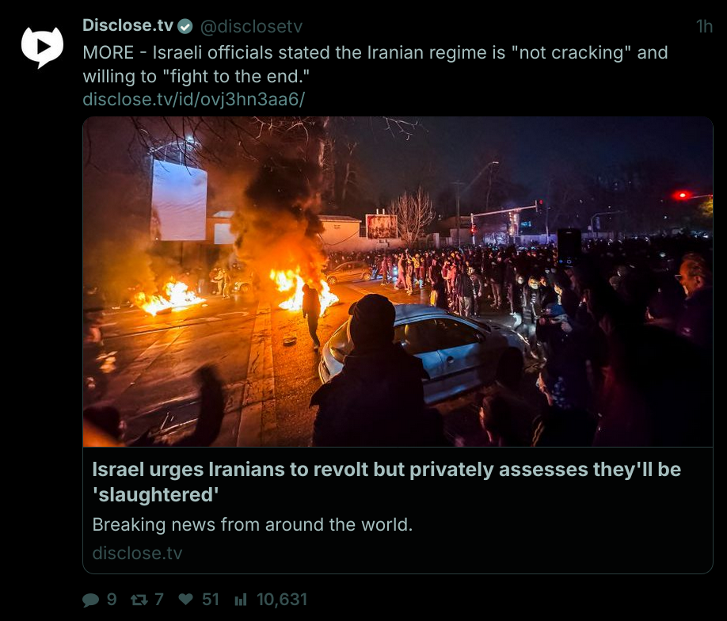
Task: Click the 51 likes count
Action: tap(211, 600)
